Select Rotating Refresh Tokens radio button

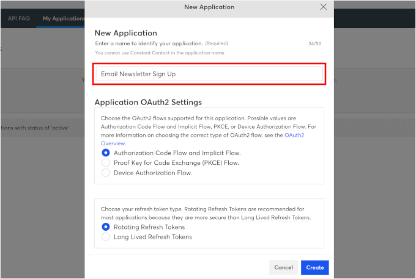[106, 227]
